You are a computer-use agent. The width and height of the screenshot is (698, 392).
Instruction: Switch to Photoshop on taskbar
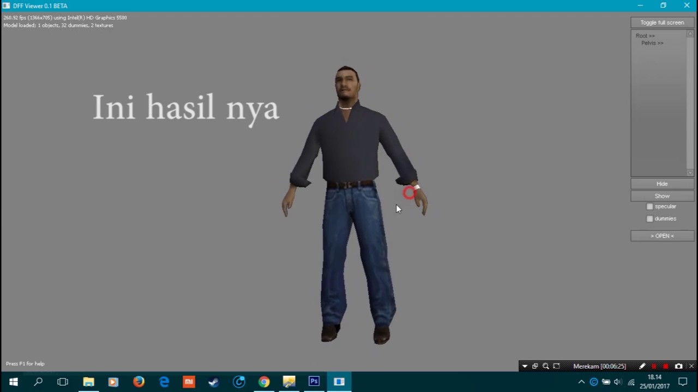314,382
